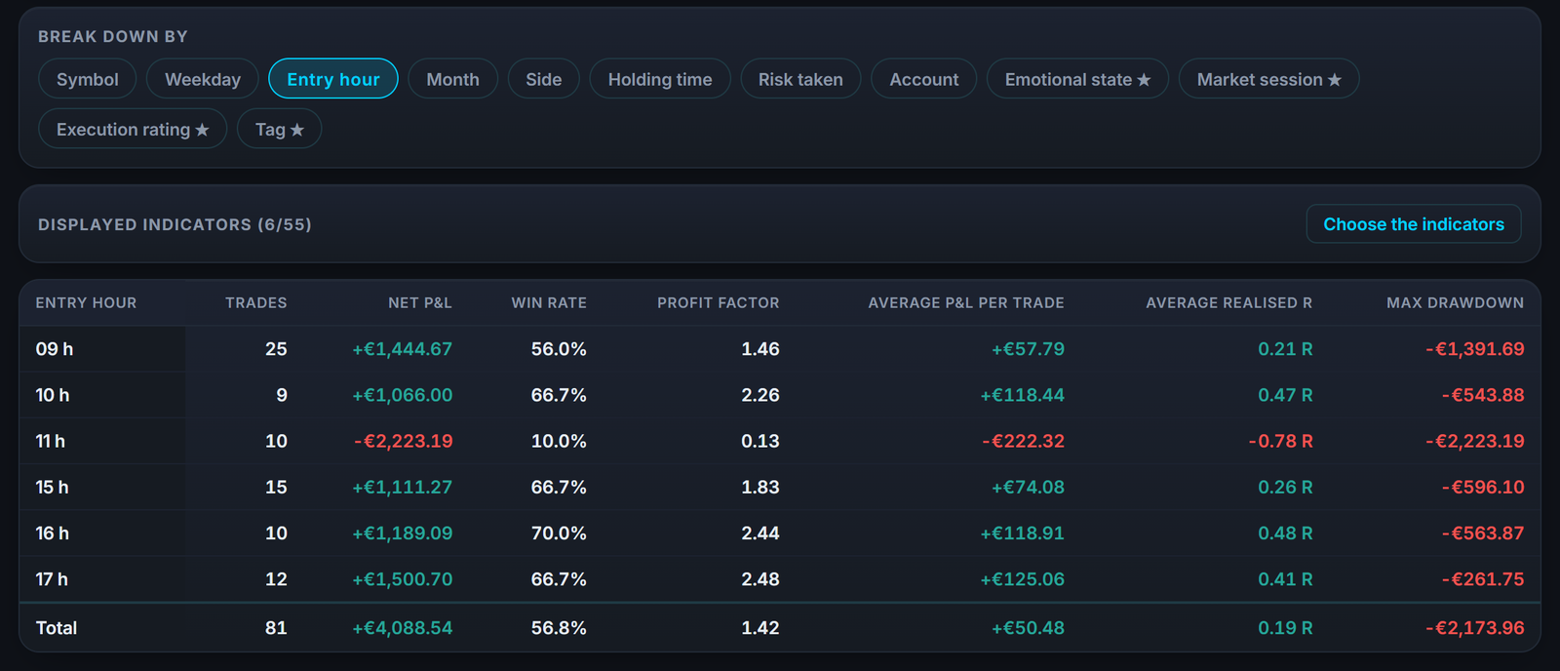Click the Total row label
Image resolution: width=1560 pixels, height=671 pixels.
click(57, 628)
